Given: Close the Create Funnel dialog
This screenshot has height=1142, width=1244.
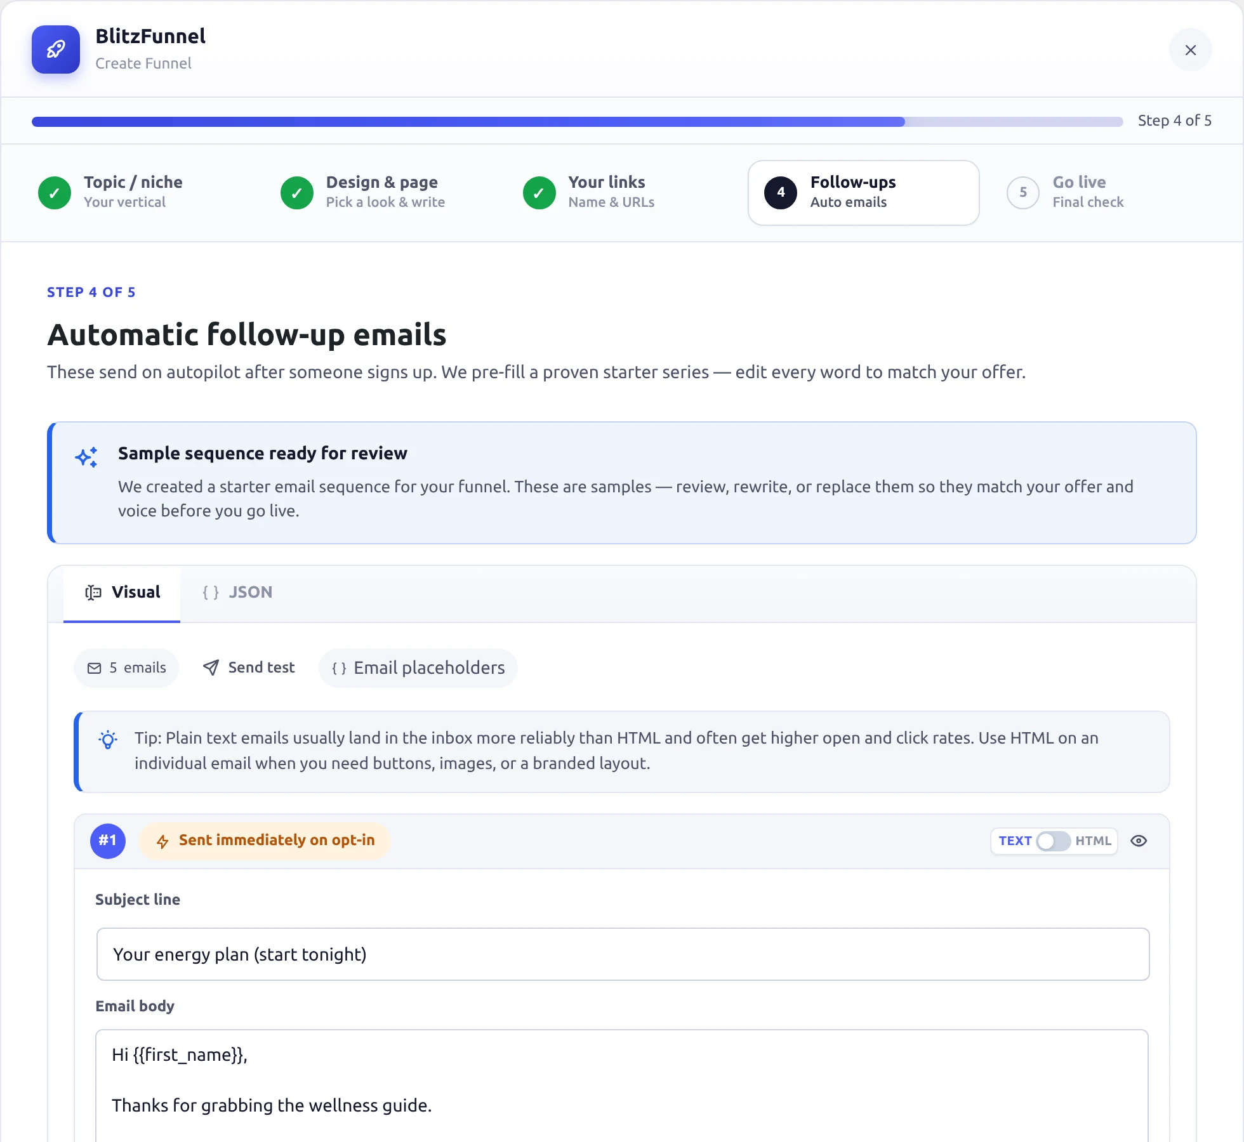Looking at the screenshot, I should coord(1191,50).
